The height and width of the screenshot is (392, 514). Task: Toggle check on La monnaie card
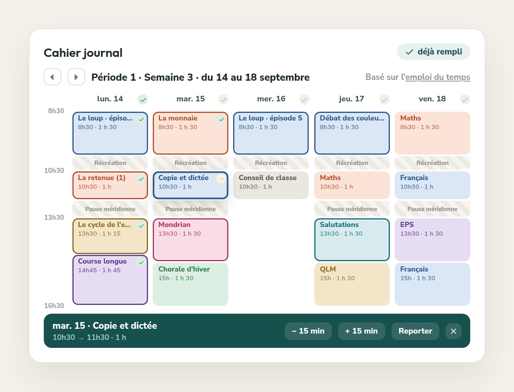(x=222, y=119)
